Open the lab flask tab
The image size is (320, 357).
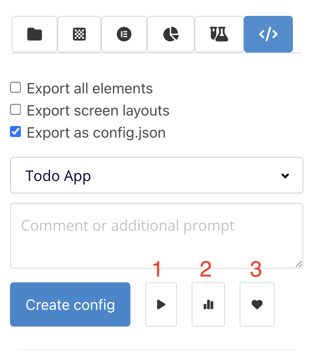click(x=219, y=34)
